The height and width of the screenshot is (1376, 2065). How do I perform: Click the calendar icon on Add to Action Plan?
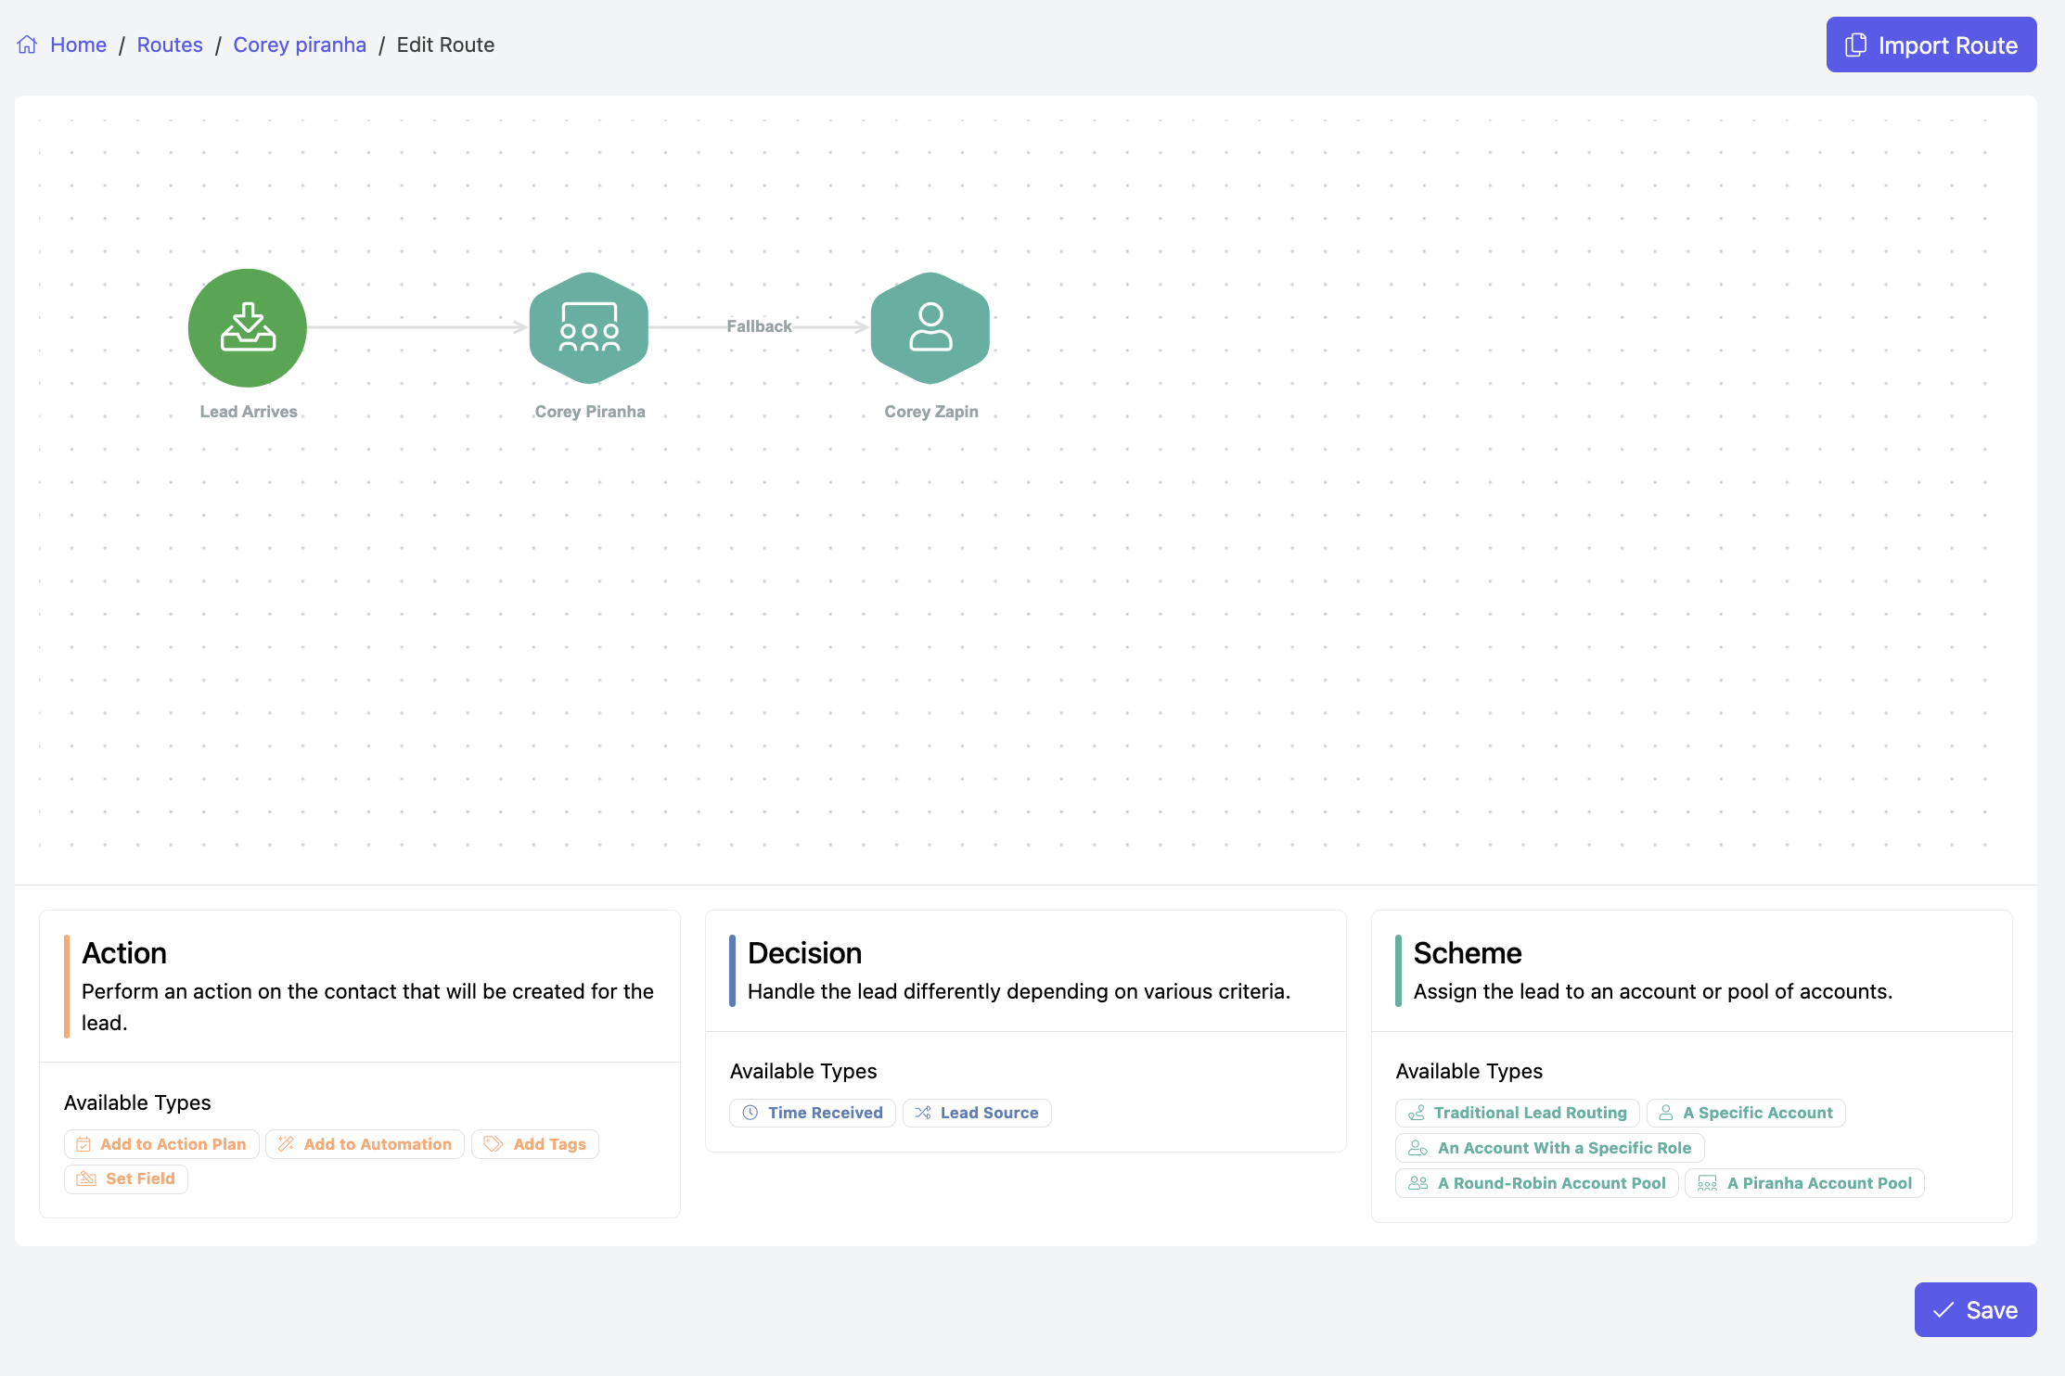click(83, 1144)
